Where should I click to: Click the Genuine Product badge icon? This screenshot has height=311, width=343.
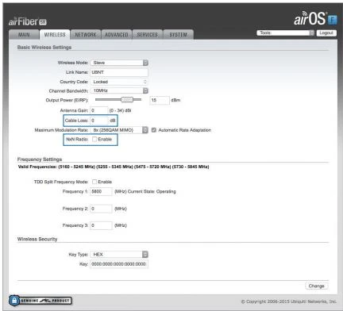click(40, 301)
